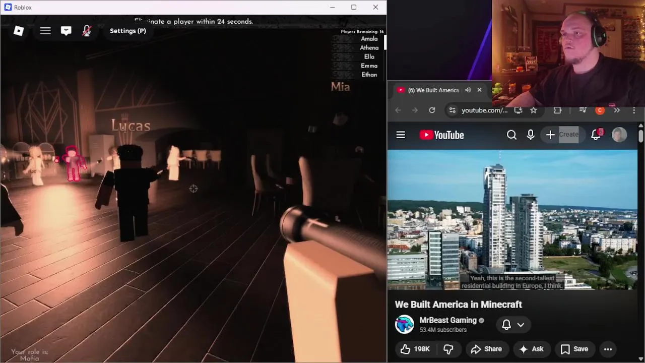Go forward in the browser
The height and width of the screenshot is (363, 645).
tap(415, 110)
